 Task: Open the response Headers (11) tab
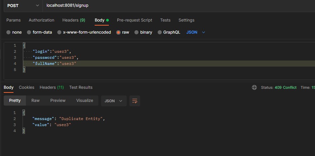[52, 87]
